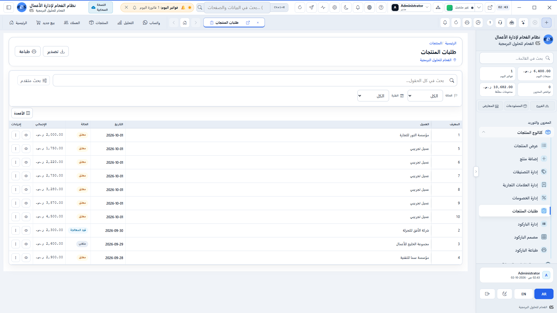Select إدارة الباركود in the sidebar

pyautogui.click(x=515, y=224)
